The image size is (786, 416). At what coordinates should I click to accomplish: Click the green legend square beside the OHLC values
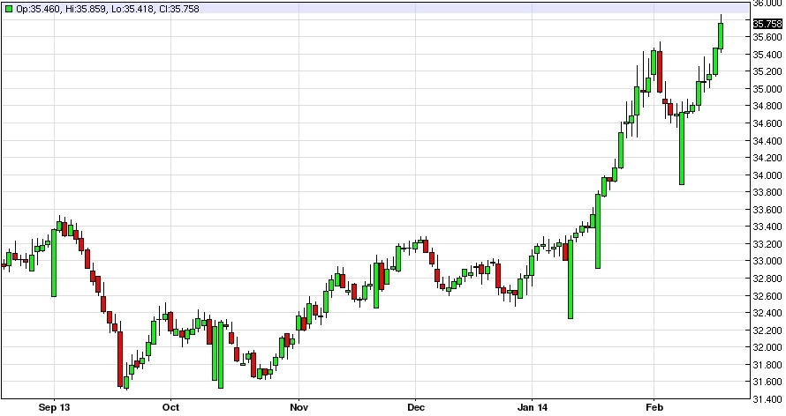pyautogui.click(x=9, y=8)
